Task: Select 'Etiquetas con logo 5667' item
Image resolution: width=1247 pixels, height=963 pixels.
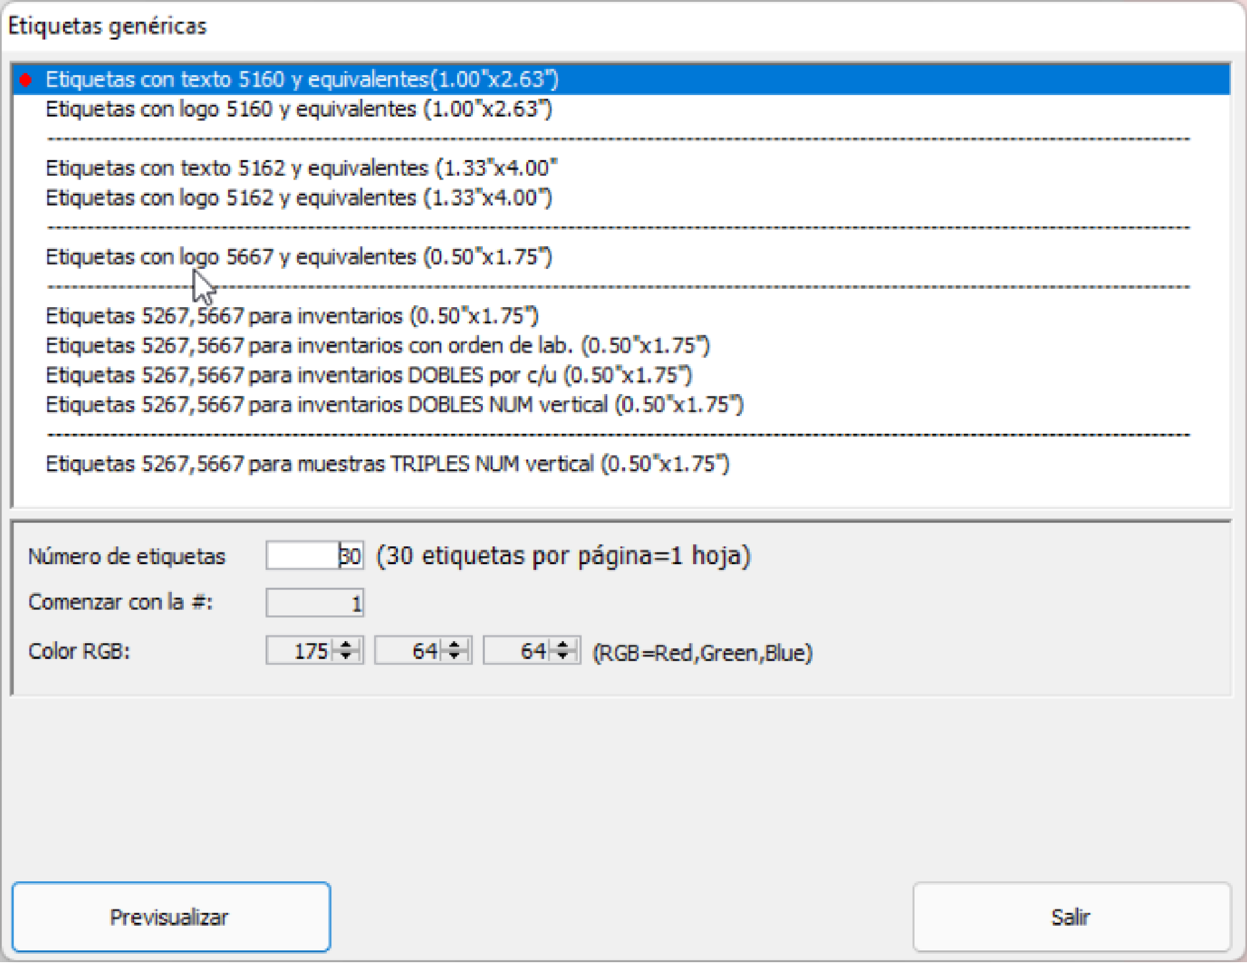Action: [299, 257]
